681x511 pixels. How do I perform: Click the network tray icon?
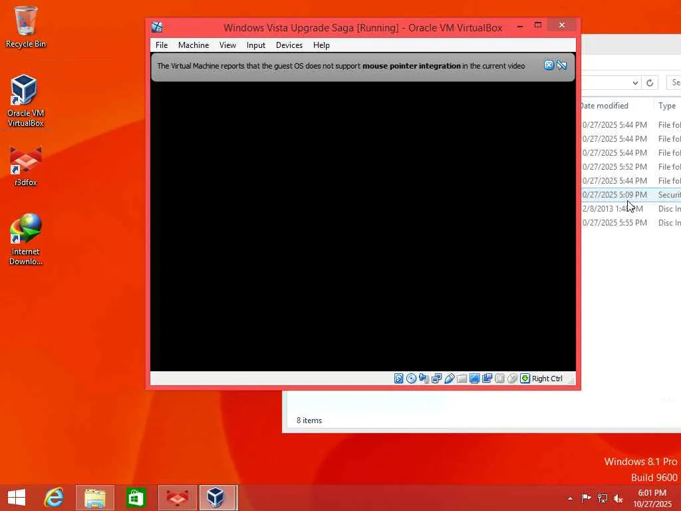[x=603, y=498]
